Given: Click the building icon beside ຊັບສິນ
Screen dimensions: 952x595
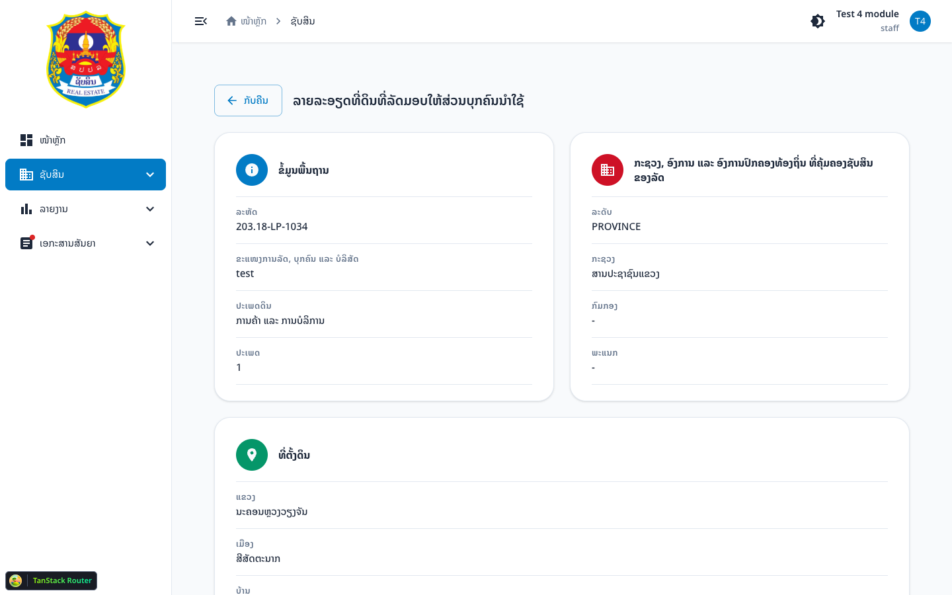Looking at the screenshot, I should click(x=26, y=175).
